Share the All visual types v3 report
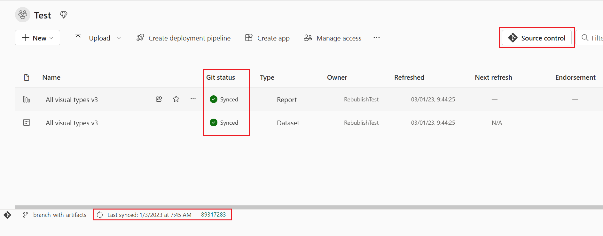 (x=159, y=99)
